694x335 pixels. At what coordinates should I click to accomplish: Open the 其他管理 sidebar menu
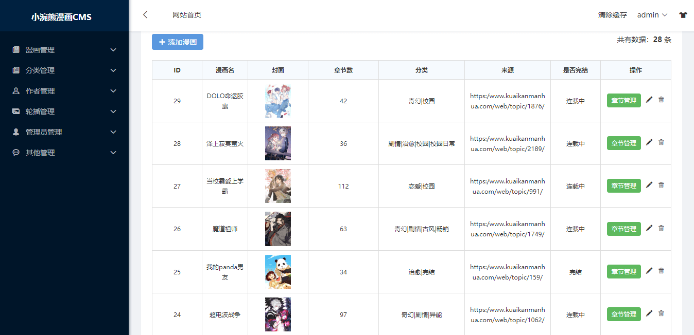point(64,153)
